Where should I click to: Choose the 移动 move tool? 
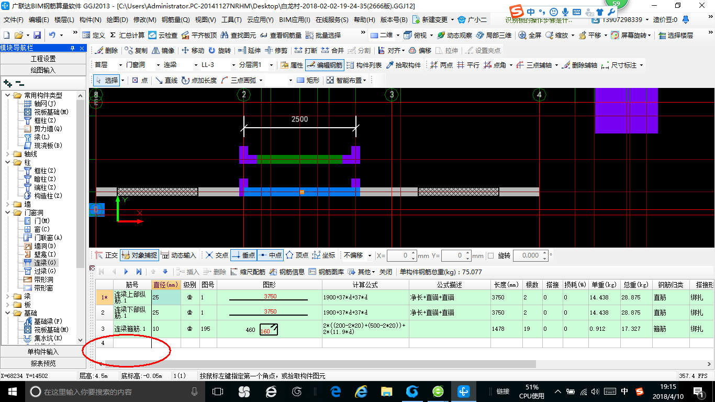point(193,51)
